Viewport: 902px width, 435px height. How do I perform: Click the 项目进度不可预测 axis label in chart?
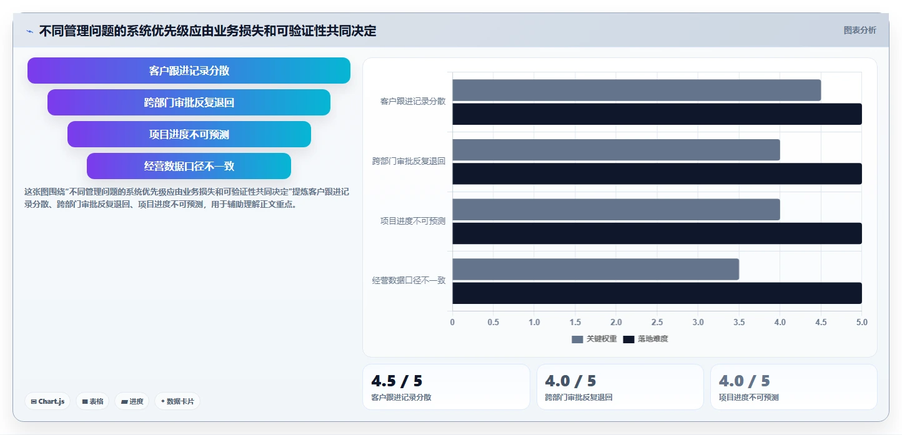click(413, 221)
